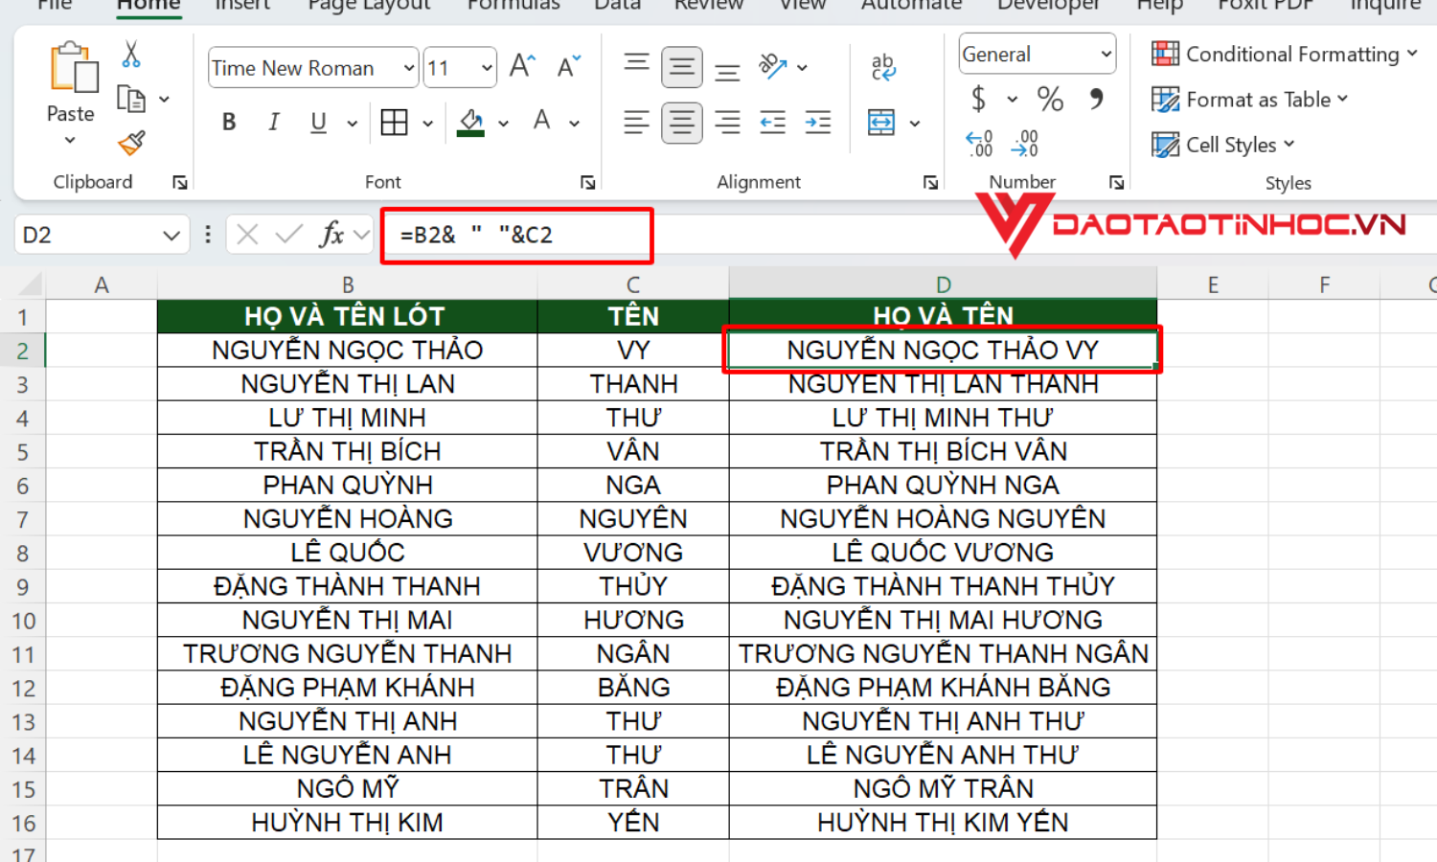This screenshot has height=862, width=1437.
Task: Toggle Bold formatting
Action: coord(229,122)
